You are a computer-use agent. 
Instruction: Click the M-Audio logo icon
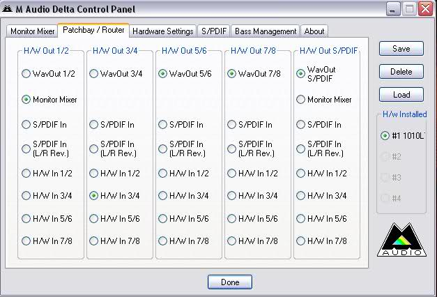[x=401, y=240]
